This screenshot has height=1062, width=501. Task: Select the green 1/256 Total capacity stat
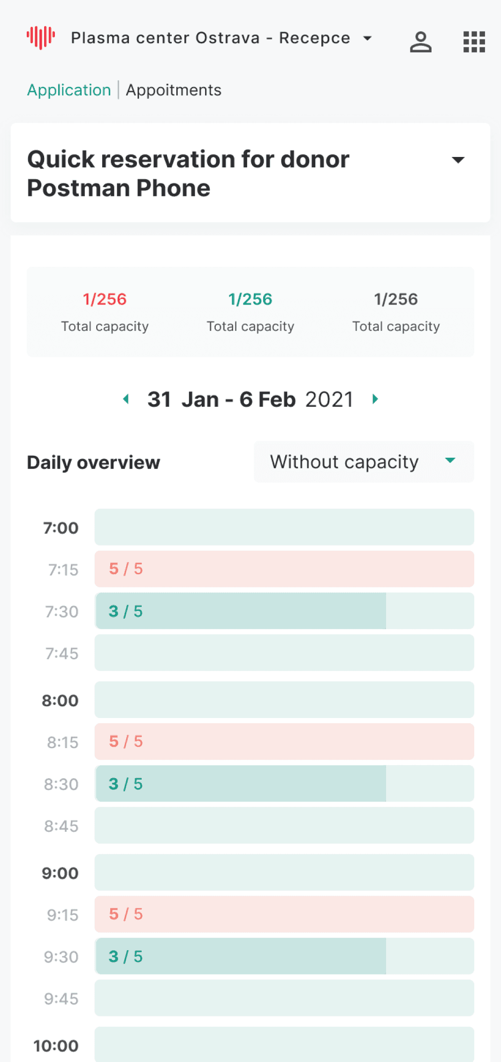250,312
